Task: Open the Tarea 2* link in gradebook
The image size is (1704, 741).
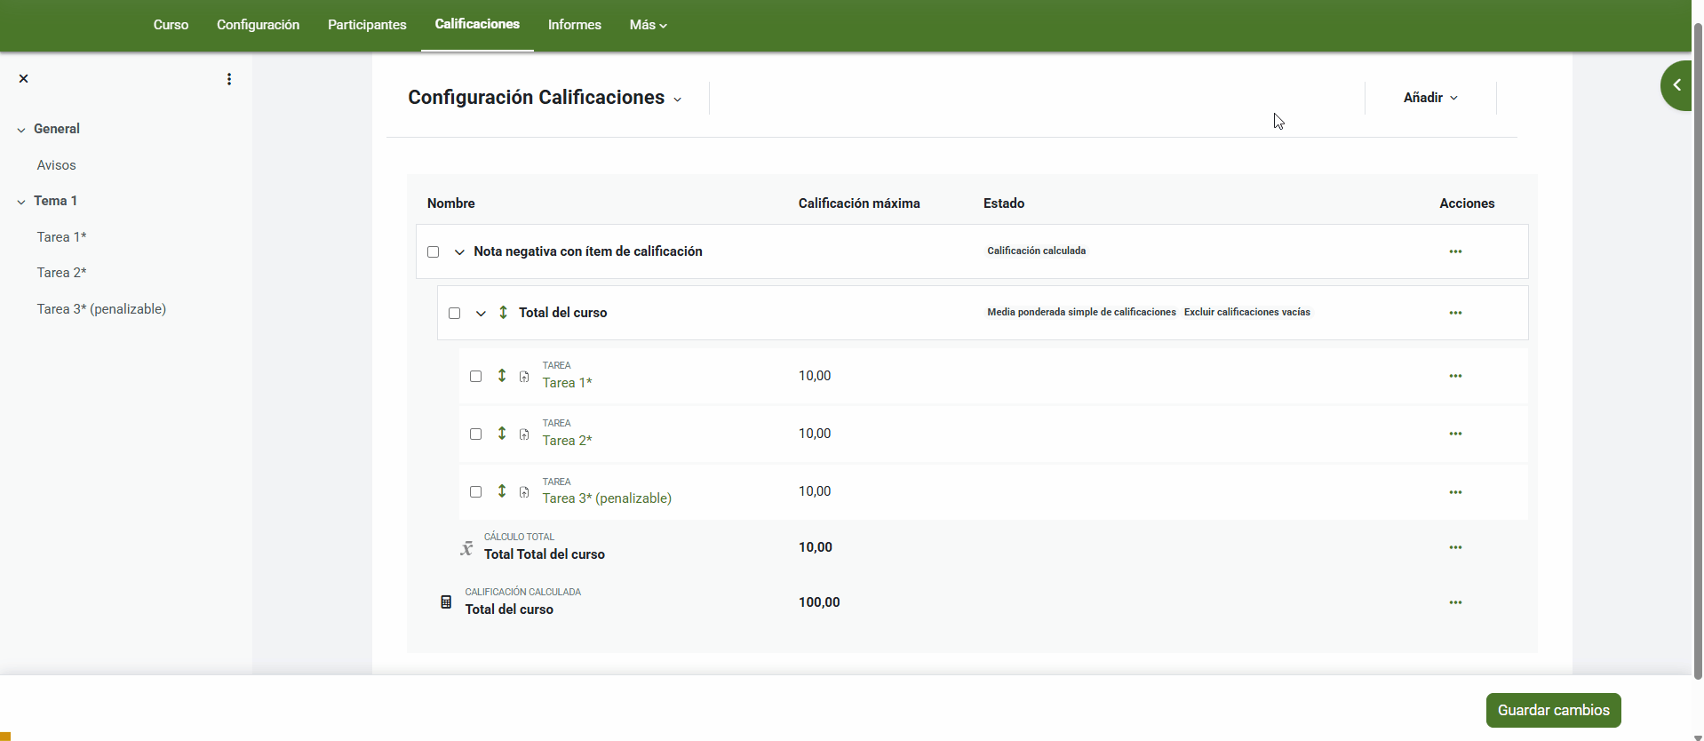Action: (x=567, y=441)
